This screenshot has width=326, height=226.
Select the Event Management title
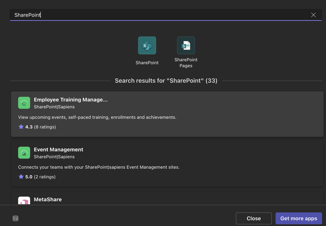(58, 150)
